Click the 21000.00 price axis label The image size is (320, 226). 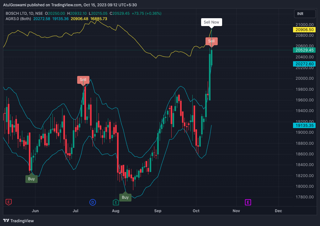click(x=305, y=25)
